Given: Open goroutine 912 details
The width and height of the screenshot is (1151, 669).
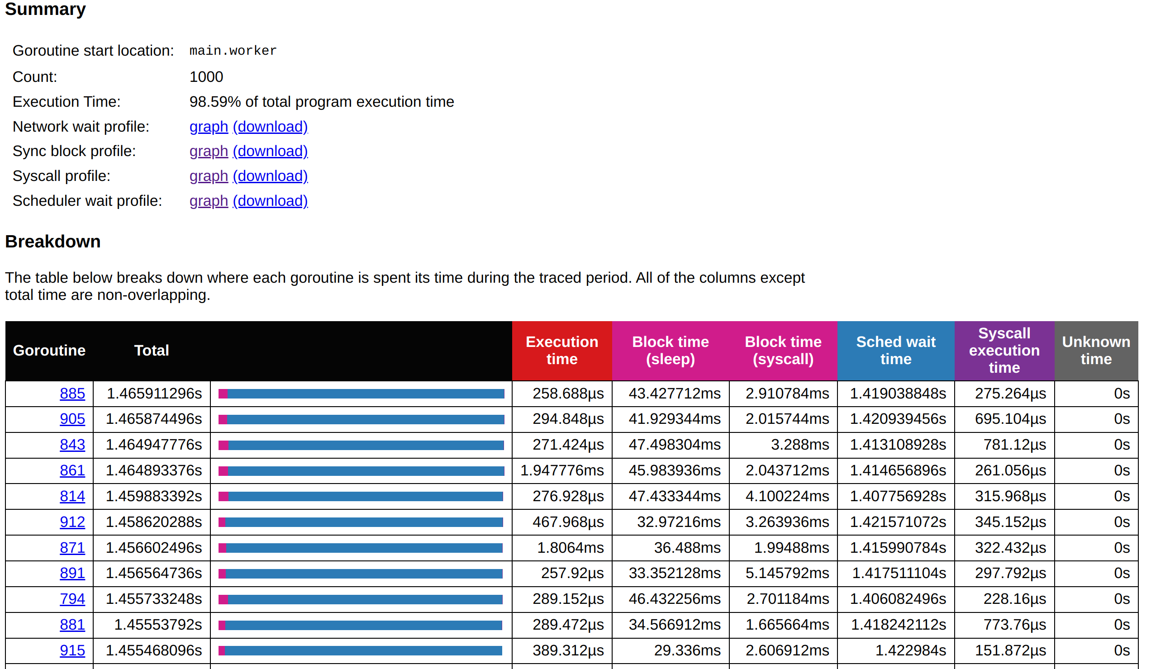Looking at the screenshot, I should pos(72,522).
